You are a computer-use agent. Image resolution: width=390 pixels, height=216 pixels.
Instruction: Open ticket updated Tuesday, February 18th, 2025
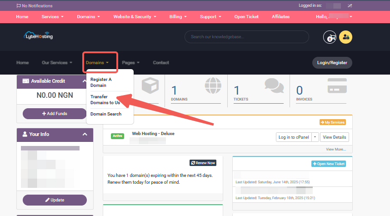[292, 195]
